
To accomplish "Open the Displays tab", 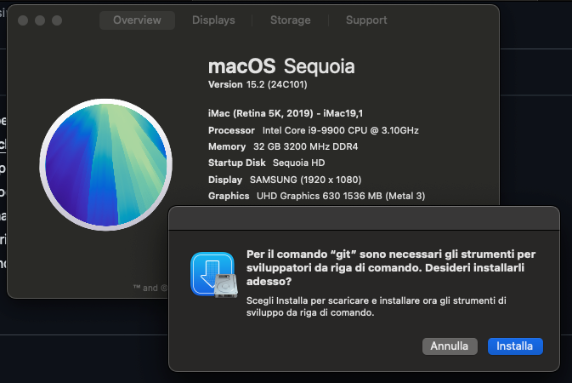I will (213, 20).
